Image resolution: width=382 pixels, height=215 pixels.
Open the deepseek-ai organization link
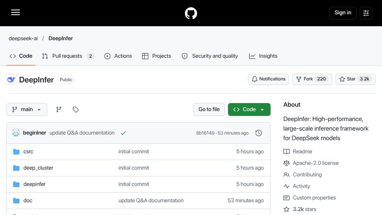[23, 39]
